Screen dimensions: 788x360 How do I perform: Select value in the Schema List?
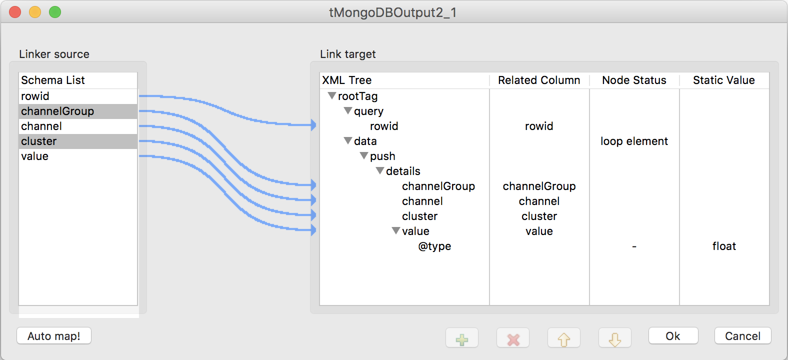tap(78, 156)
